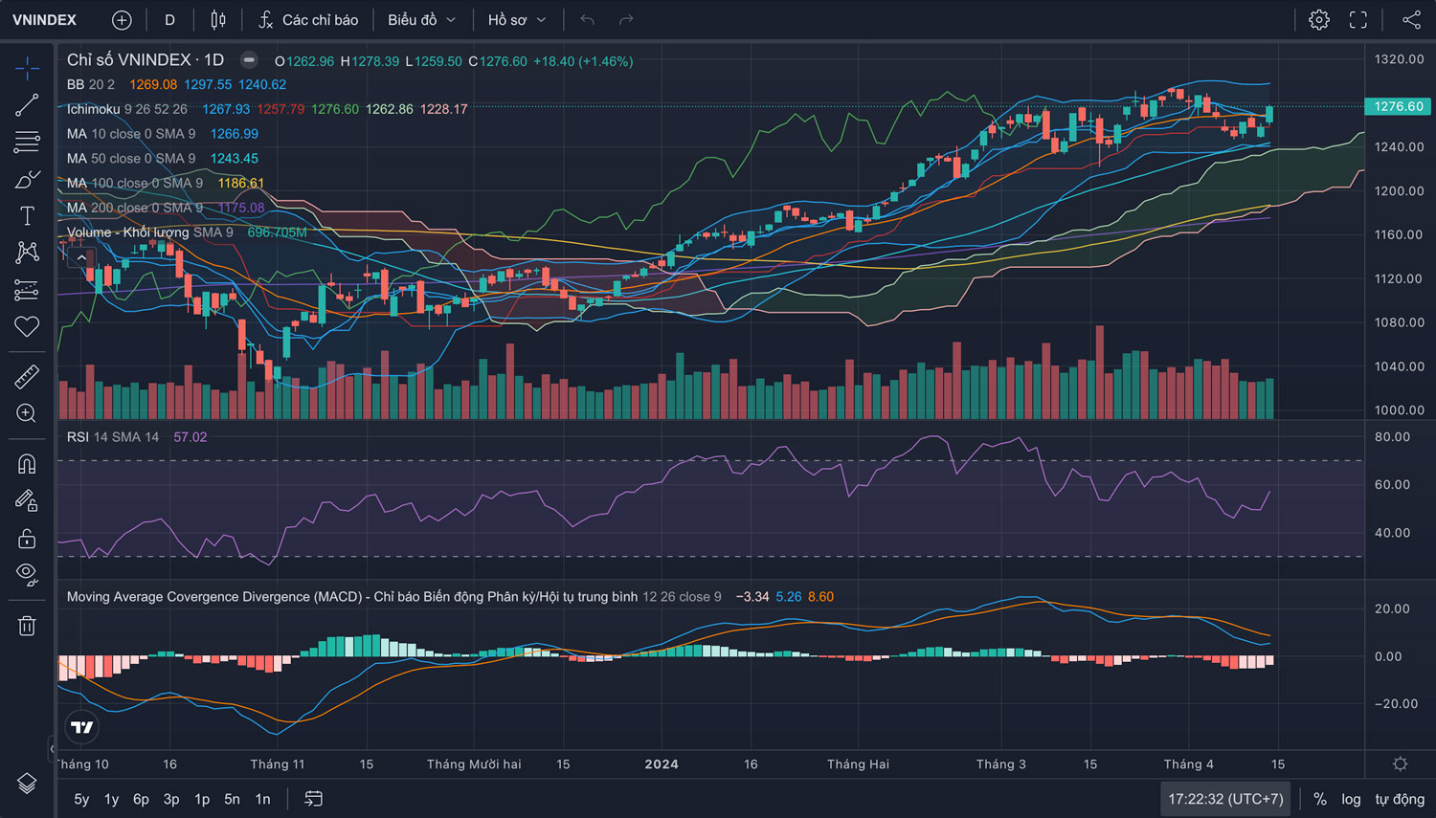This screenshot has width=1436, height=818.
Task: Set date range to 1y
Action: (111, 799)
